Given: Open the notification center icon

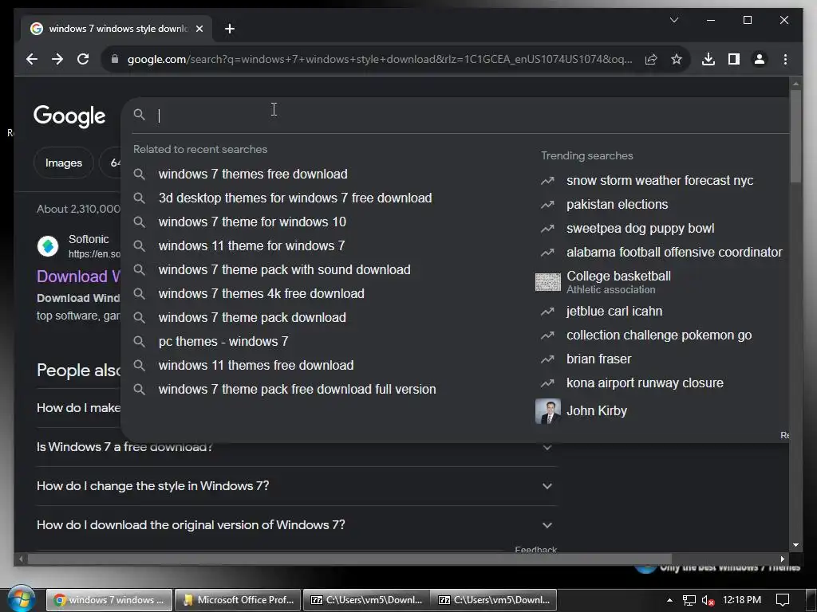Looking at the screenshot, I should coord(783,600).
